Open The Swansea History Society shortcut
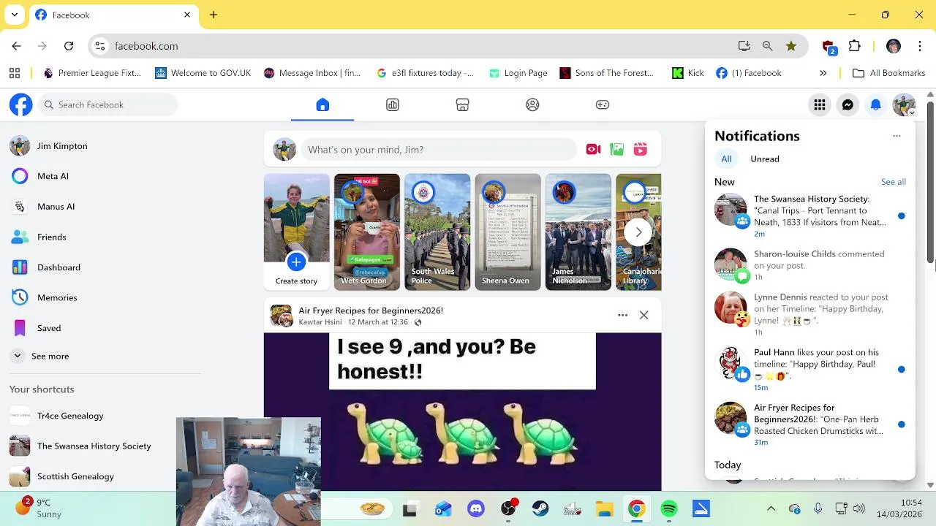Image resolution: width=936 pixels, height=526 pixels. coord(94,446)
